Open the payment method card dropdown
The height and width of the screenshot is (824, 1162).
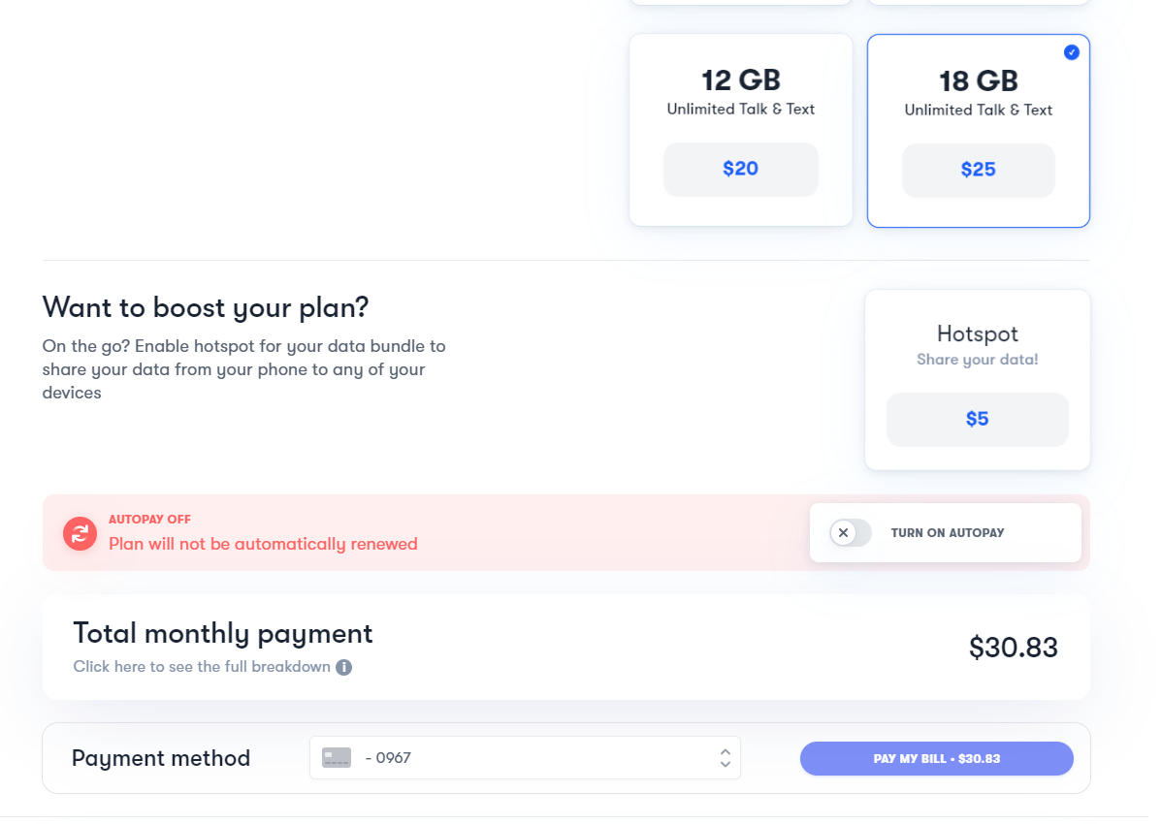coord(526,757)
